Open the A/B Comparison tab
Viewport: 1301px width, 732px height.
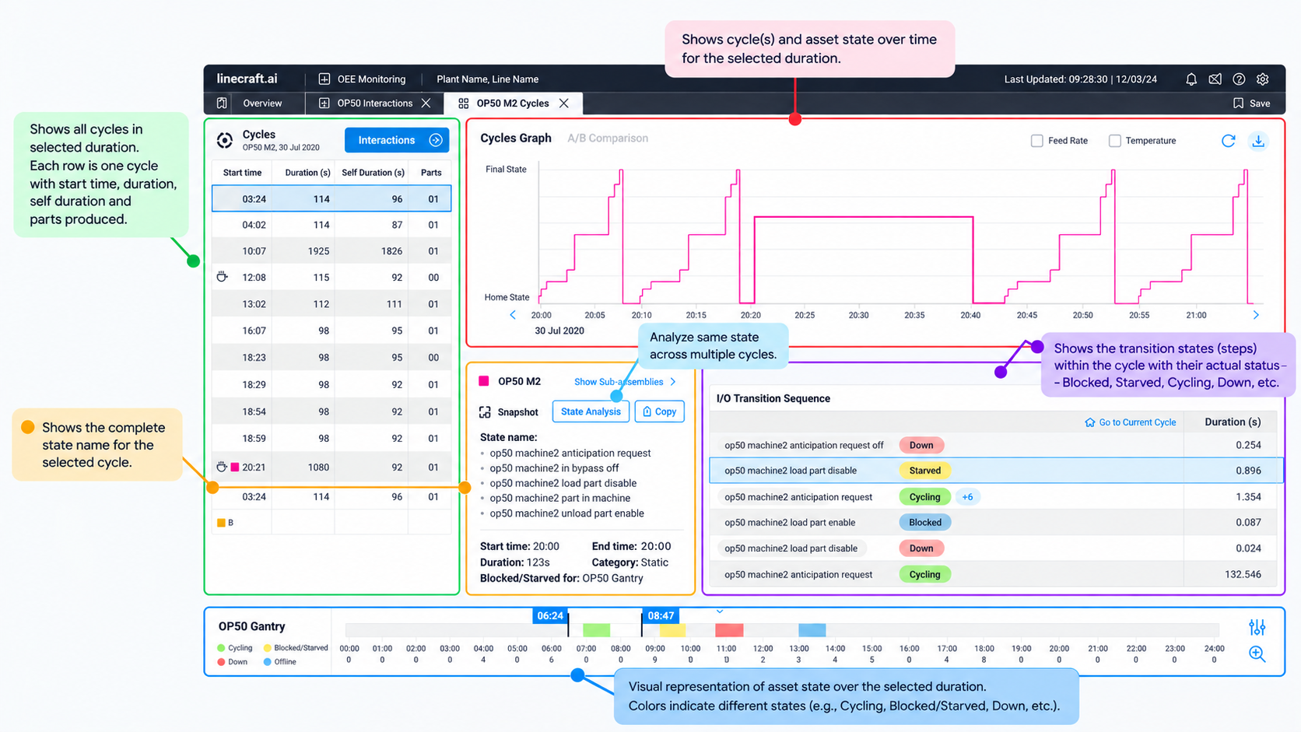click(608, 138)
